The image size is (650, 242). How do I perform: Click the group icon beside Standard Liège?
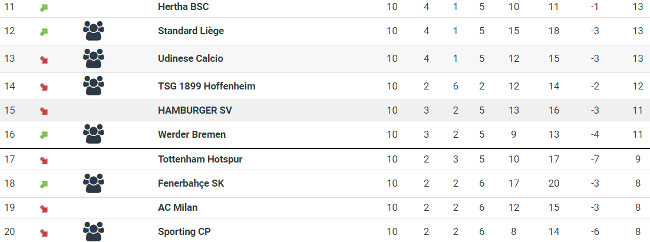(94, 31)
